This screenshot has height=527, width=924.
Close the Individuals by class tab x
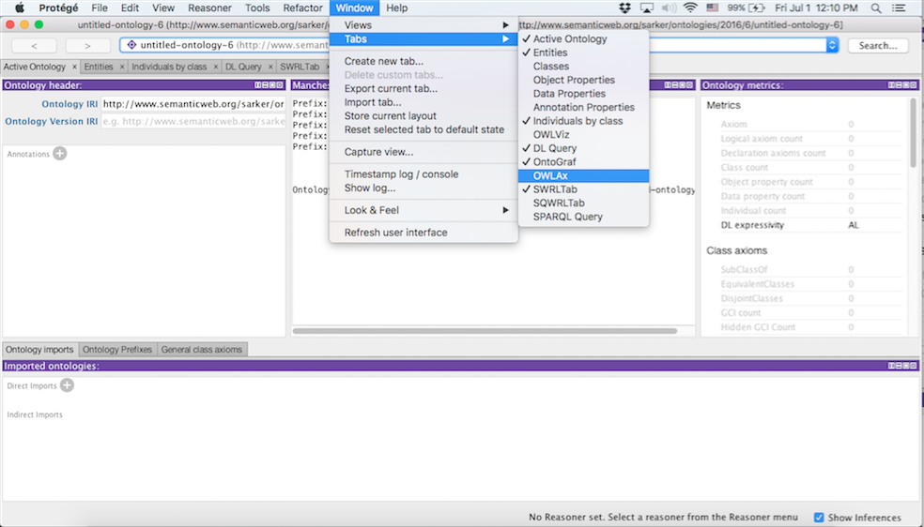[216, 68]
